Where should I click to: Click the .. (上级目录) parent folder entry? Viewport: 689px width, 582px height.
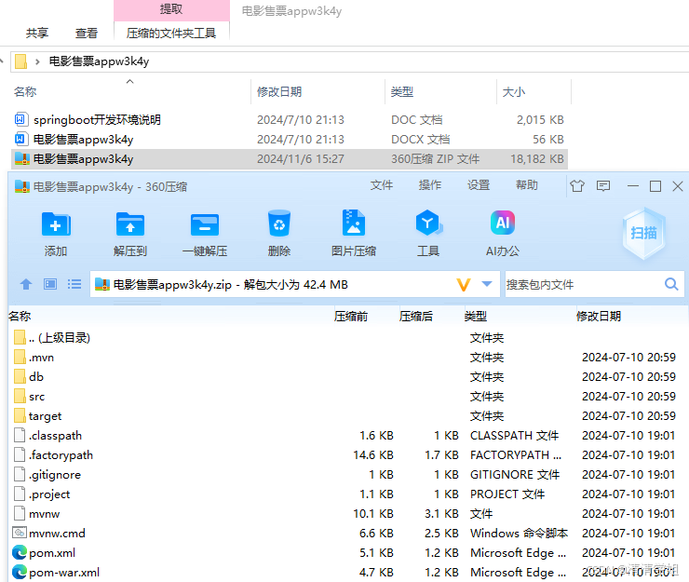(60, 338)
